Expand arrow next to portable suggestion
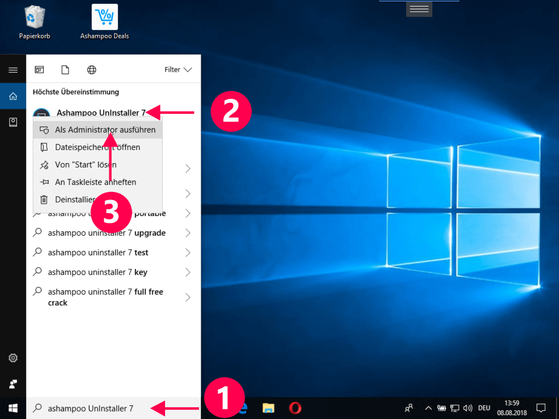559x419 pixels. (188, 213)
